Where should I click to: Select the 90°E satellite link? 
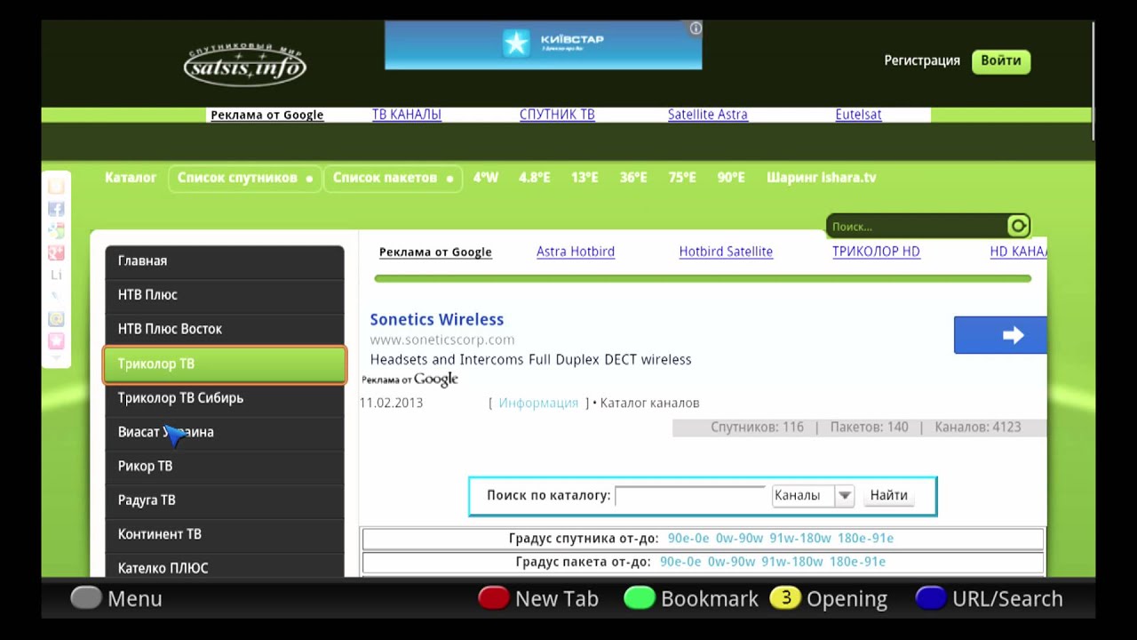[731, 178]
